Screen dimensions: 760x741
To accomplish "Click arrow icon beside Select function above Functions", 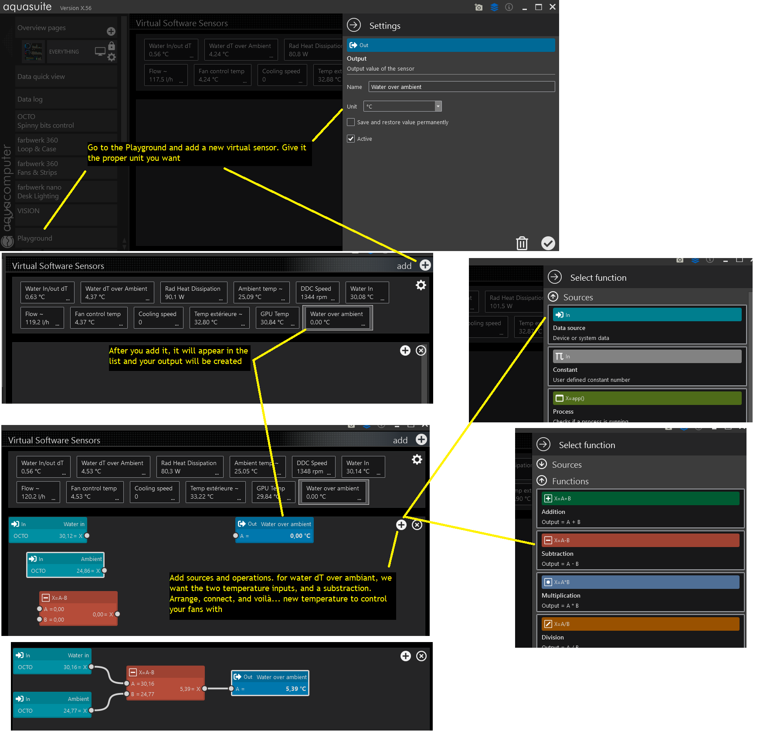I will tap(543, 444).
